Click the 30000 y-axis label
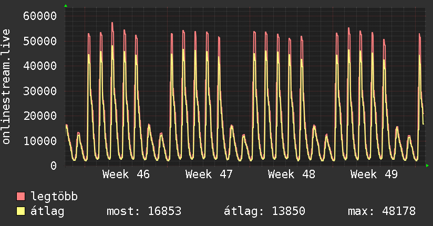433x226 pixels. pyautogui.click(x=40, y=91)
